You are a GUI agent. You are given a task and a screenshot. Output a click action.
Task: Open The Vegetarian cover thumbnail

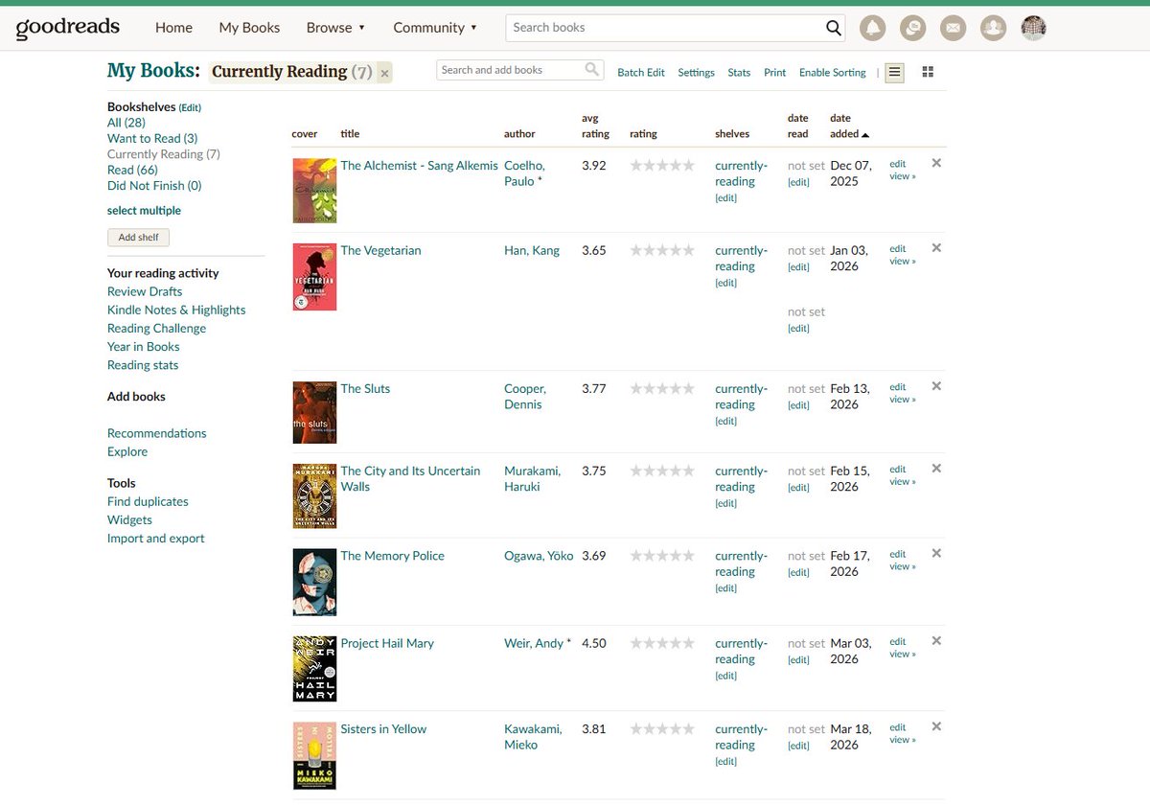[314, 277]
